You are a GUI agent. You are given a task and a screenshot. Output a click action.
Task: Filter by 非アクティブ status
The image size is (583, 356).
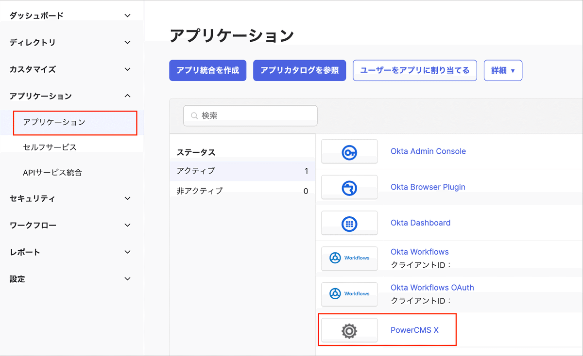tap(242, 191)
